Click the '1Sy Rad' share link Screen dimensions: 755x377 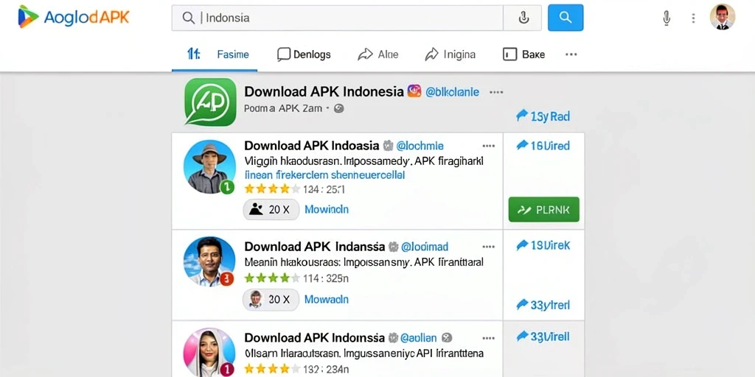coord(543,116)
